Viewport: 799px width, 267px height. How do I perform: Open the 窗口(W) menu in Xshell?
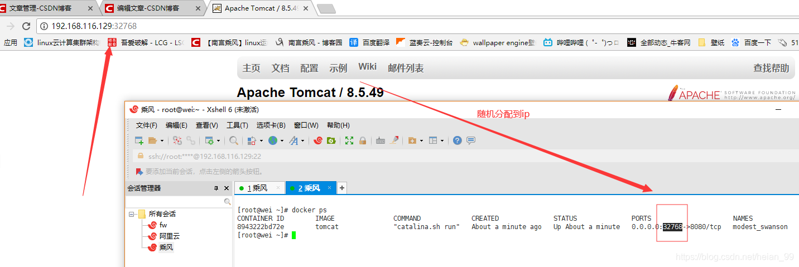click(x=306, y=125)
